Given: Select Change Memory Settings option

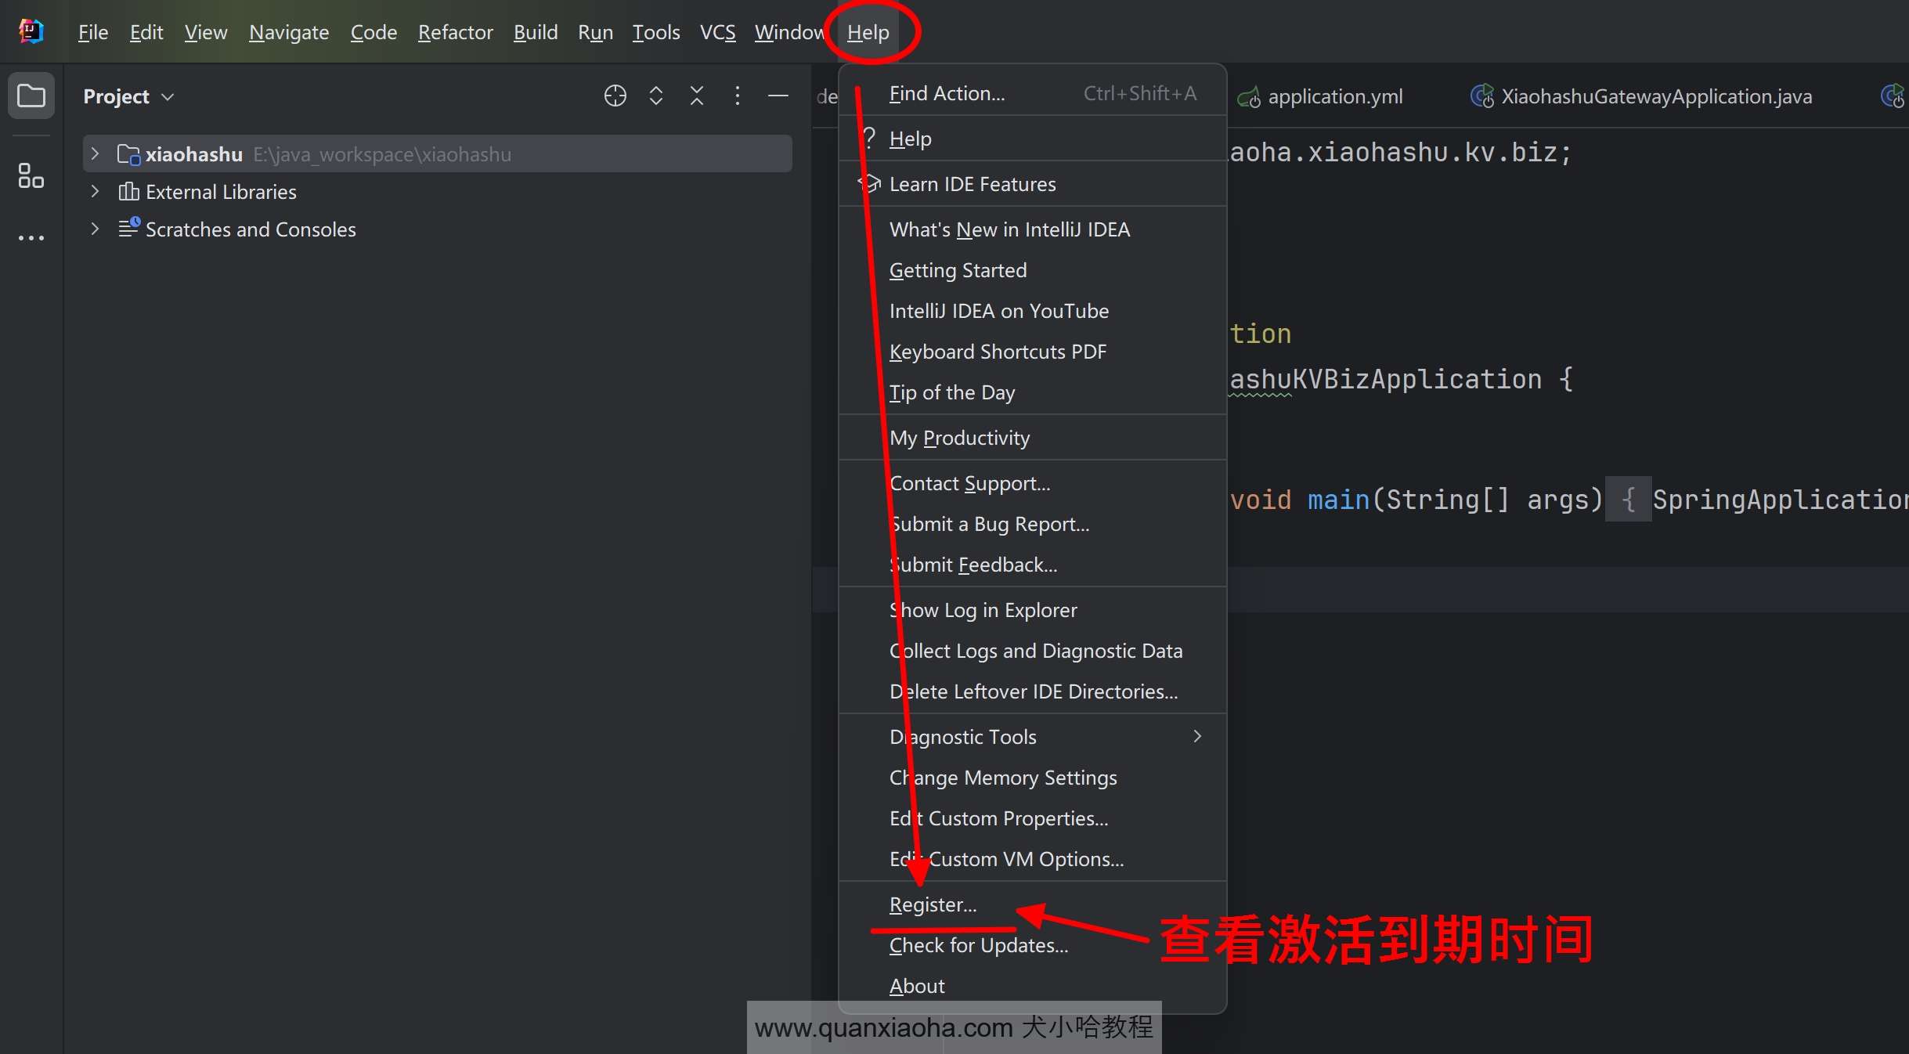Looking at the screenshot, I should click(x=1003, y=776).
